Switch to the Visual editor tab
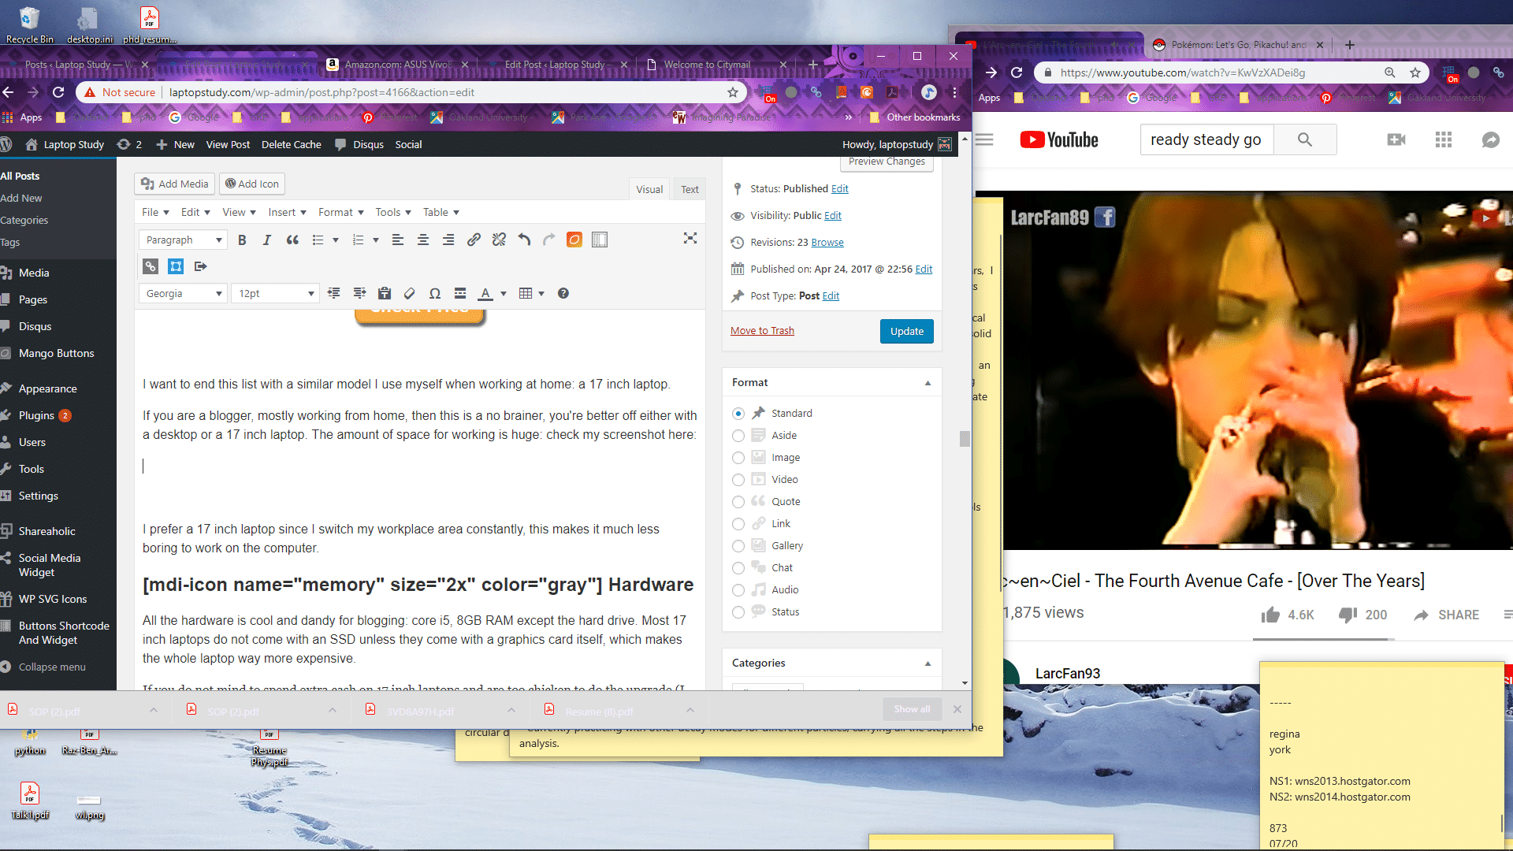The height and width of the screenshot is (851, 1513). click(x=649, y=190)
